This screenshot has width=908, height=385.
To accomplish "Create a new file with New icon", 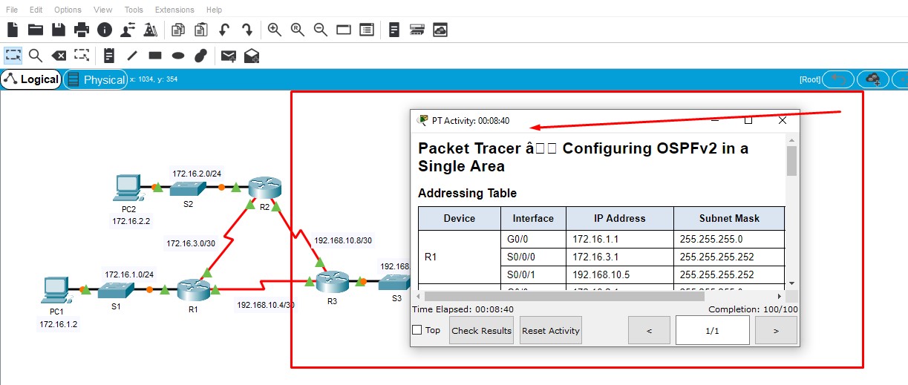I will pos(13,30).
